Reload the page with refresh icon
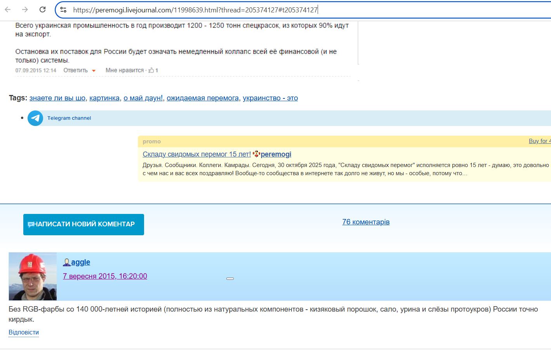551x355 pixels. pyautogui.click(x=43, y=10)
